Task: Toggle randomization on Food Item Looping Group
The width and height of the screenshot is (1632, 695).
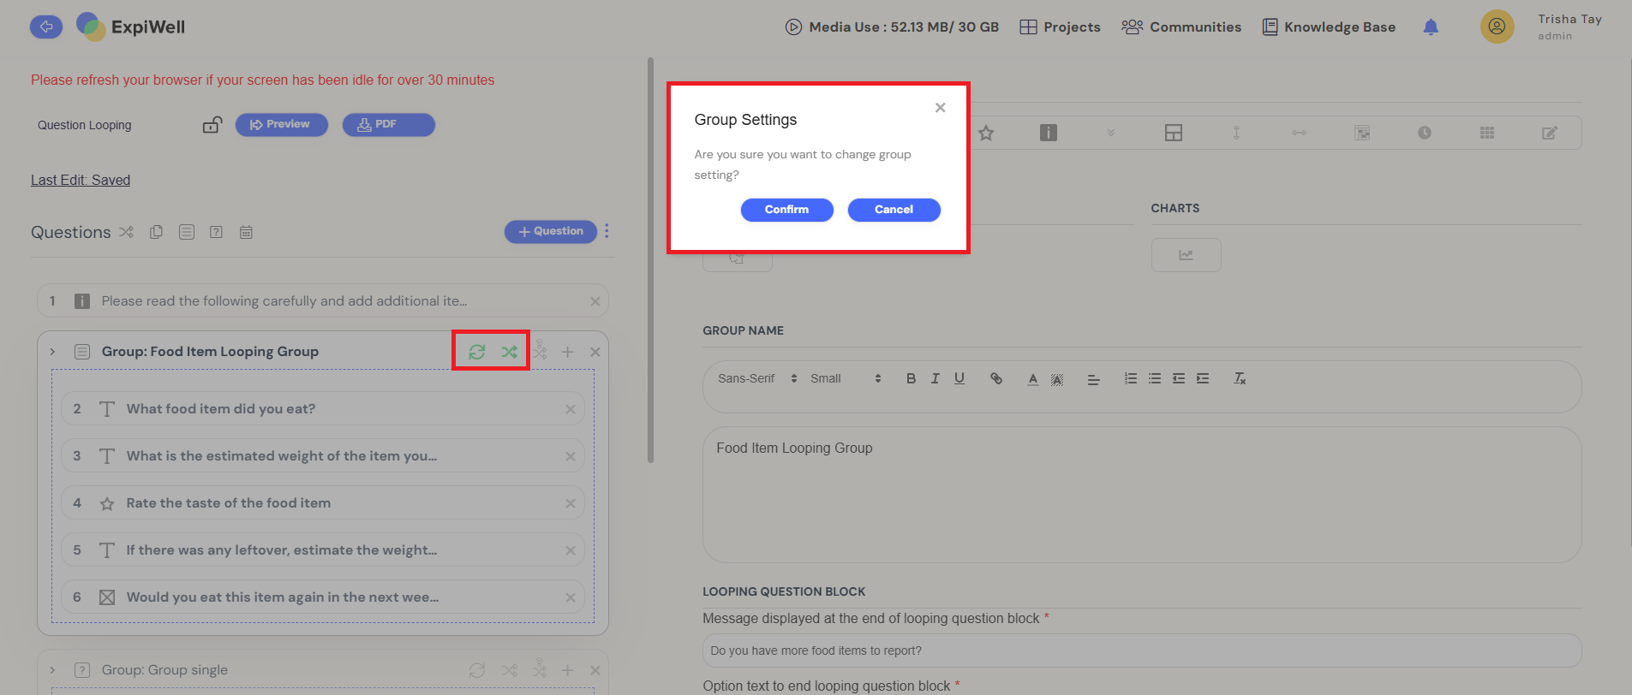Action: pos(509,352)
